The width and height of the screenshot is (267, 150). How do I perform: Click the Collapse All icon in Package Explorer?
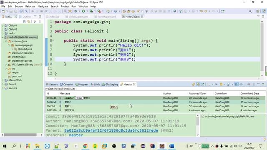24,22
